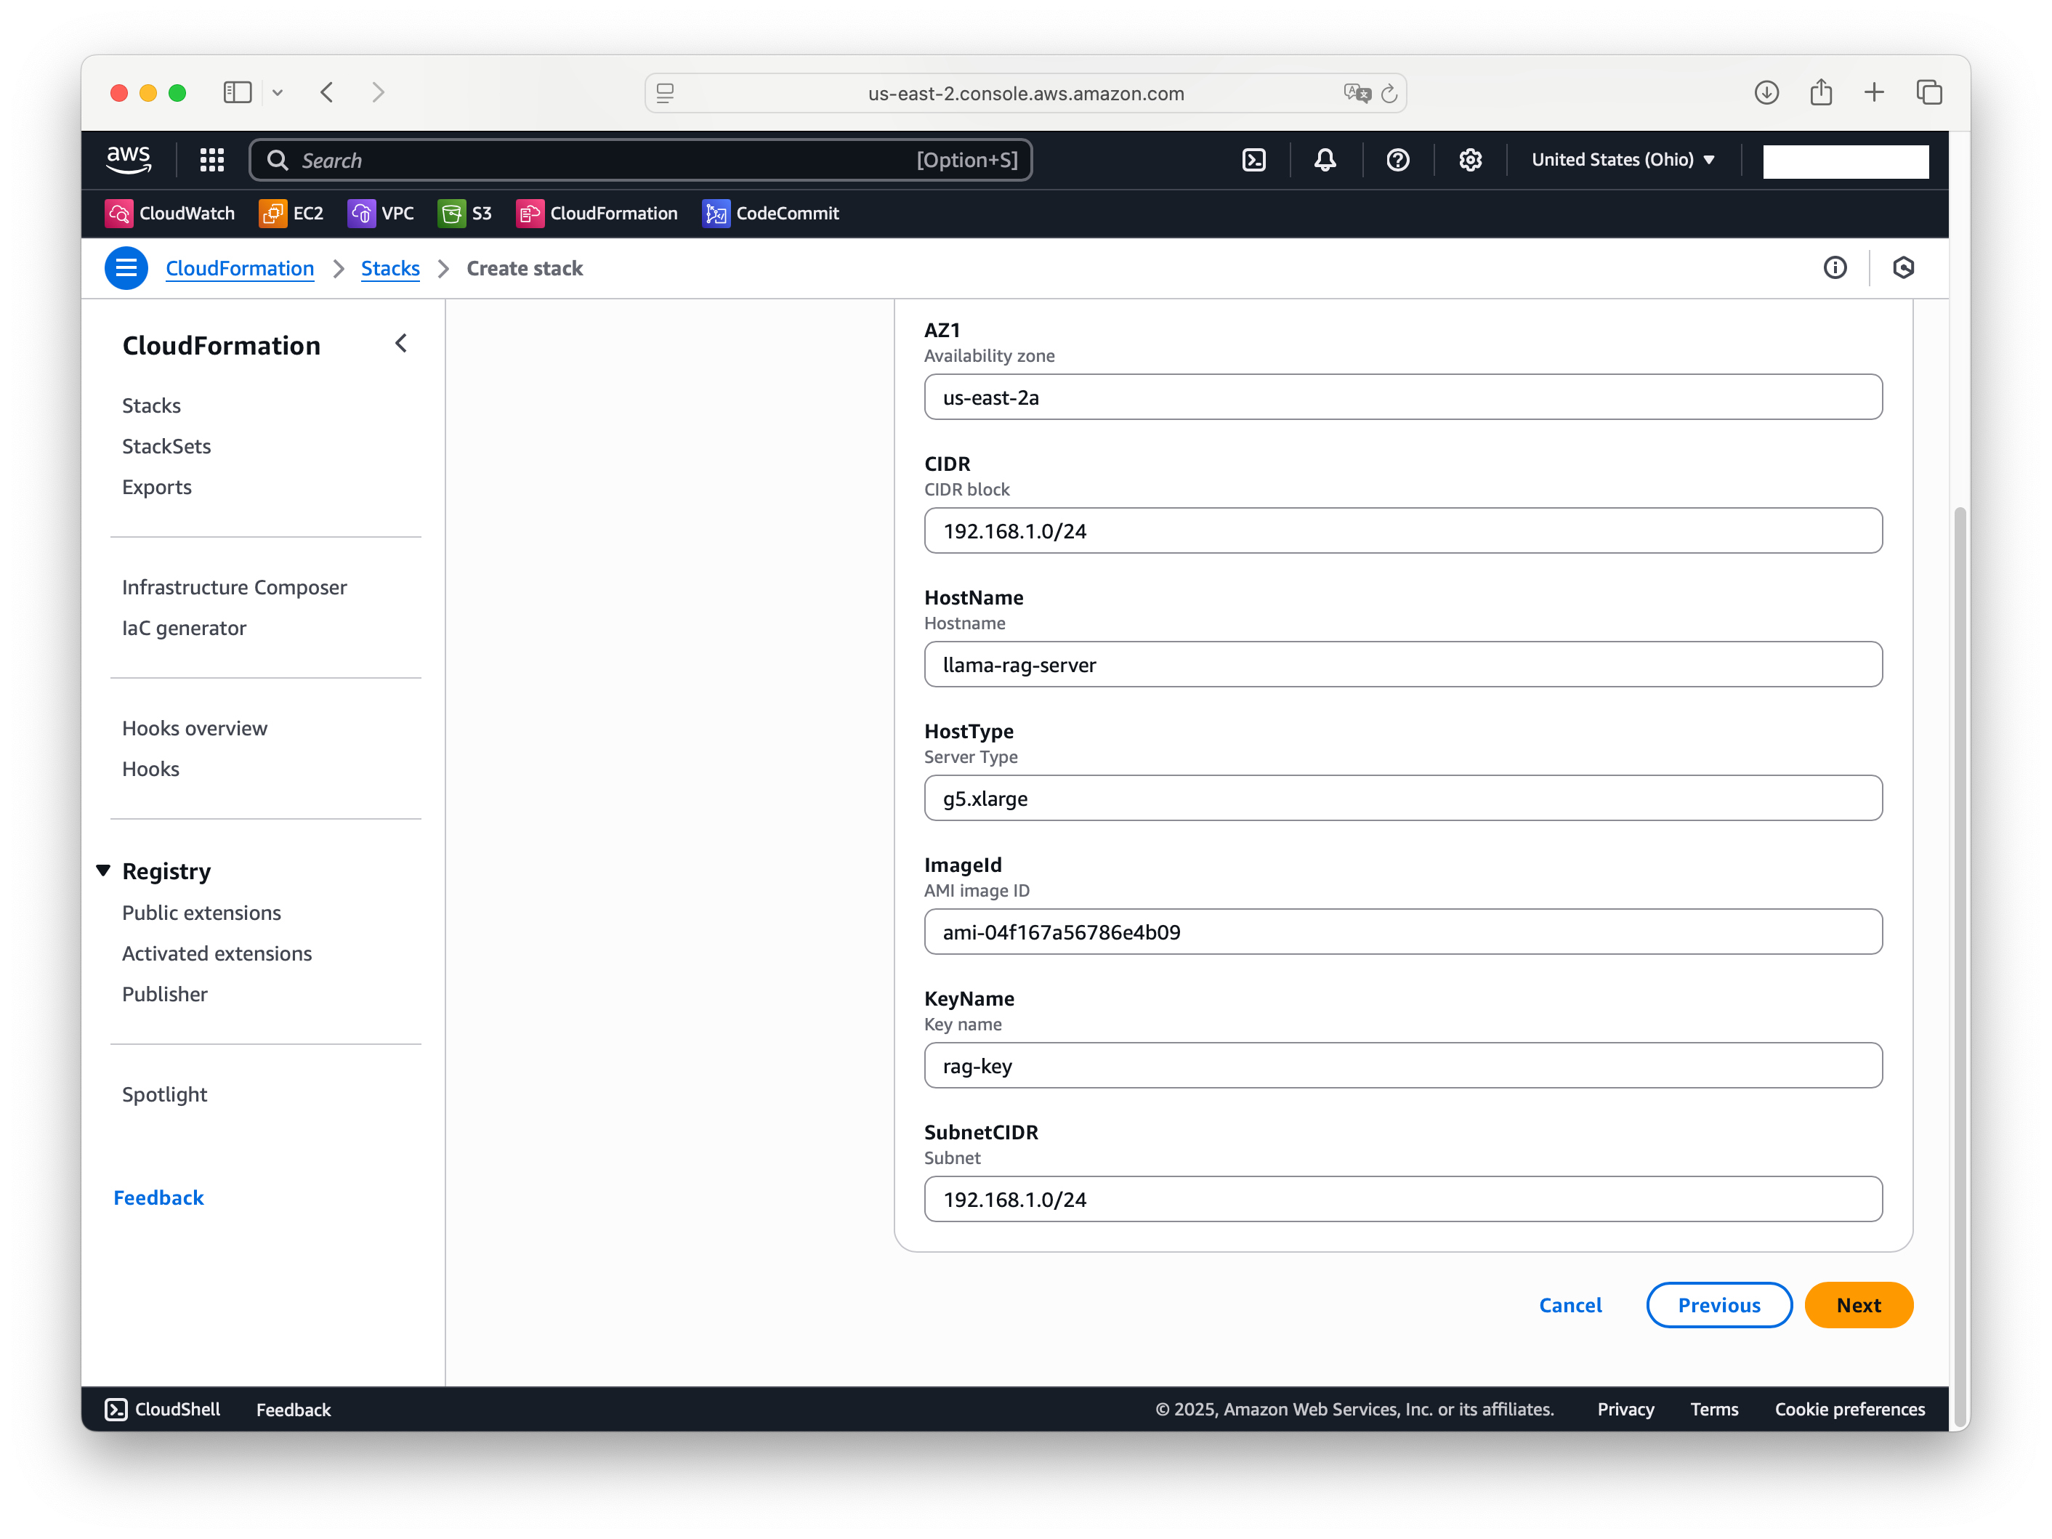Click the hexagon icon beside the info icon

(1904, 268)
